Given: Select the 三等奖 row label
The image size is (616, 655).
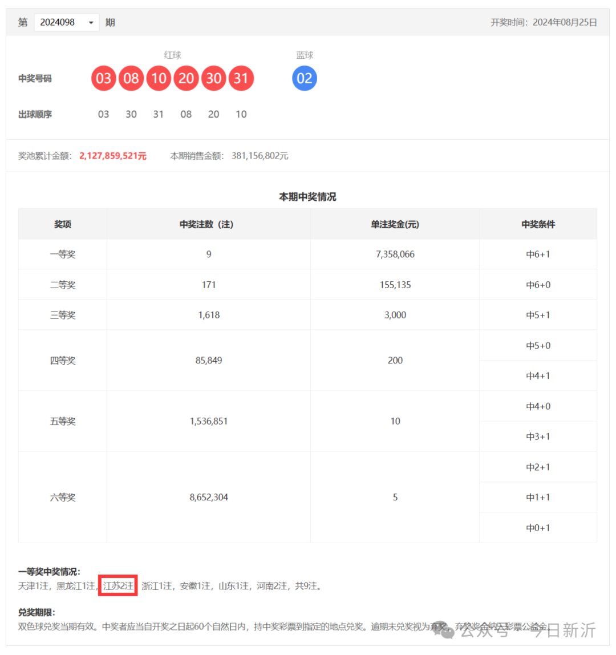Looking at the screenshot, I should (x=63, y=315).
